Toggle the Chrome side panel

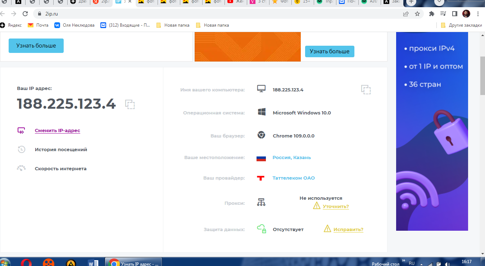tap(455, 14)
